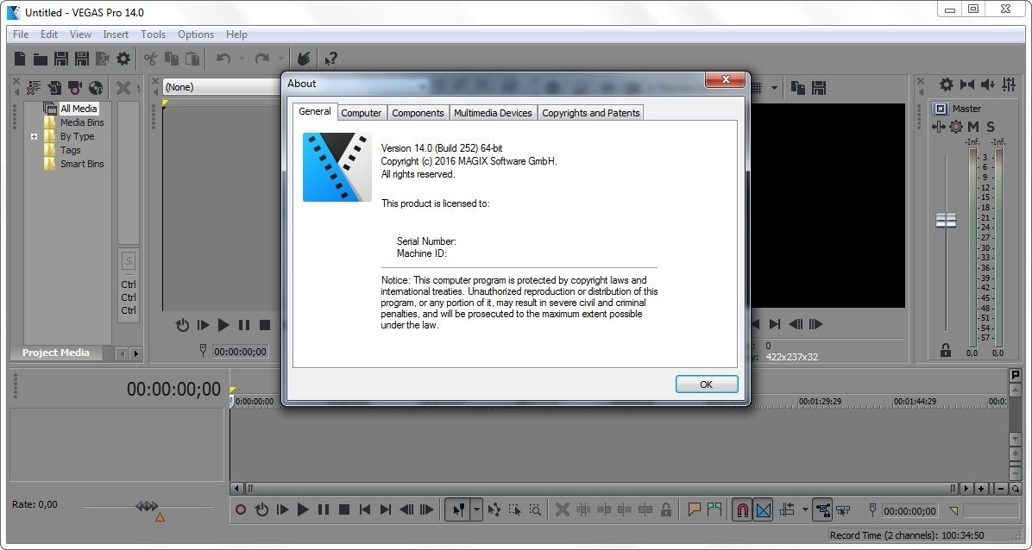This screenshot has width=1032, height=550.
Task: Toggle the Master bus Solo S button
Action: 990,127
